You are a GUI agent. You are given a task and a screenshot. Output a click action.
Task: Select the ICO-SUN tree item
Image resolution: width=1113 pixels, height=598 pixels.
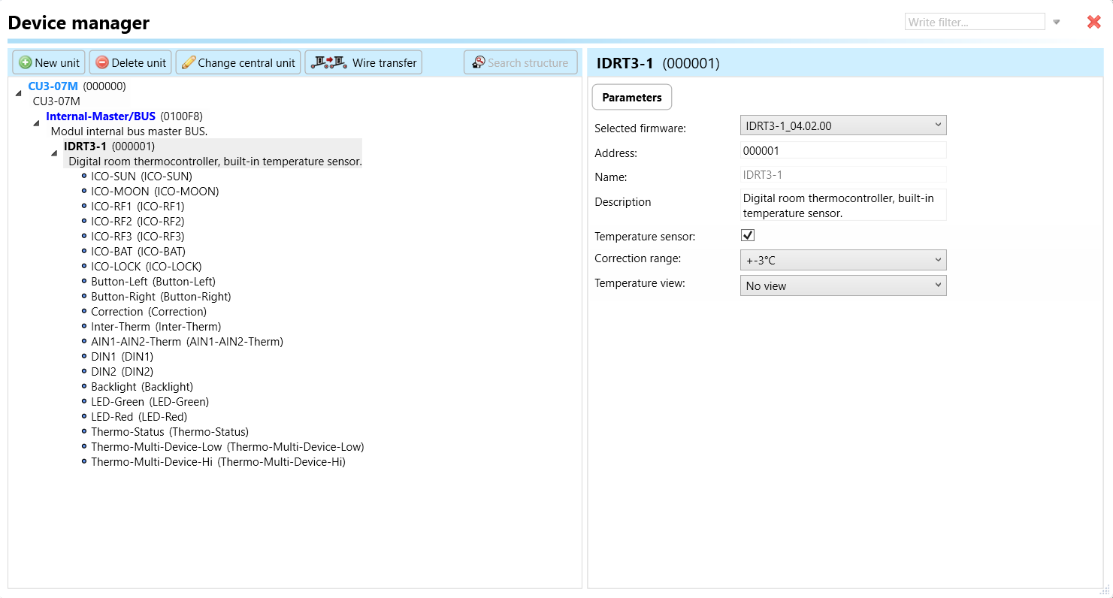[141, 177]
